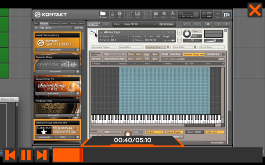265x165 pixels.
Task: Click the refresh icon beside Add Library
Action: pos(36,28)
